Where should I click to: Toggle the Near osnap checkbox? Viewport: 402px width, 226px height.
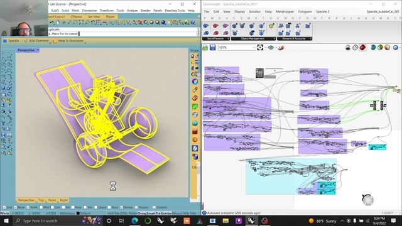pos(16,207)
